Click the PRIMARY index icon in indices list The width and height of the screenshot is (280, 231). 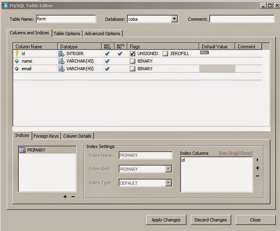[22, 150]
